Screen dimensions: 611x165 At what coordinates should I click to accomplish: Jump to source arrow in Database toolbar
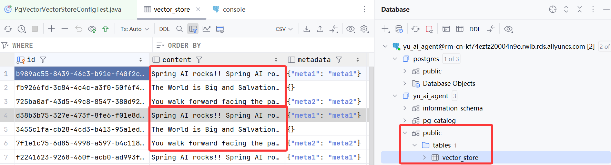pyautogui.click(x=491, y=29)
